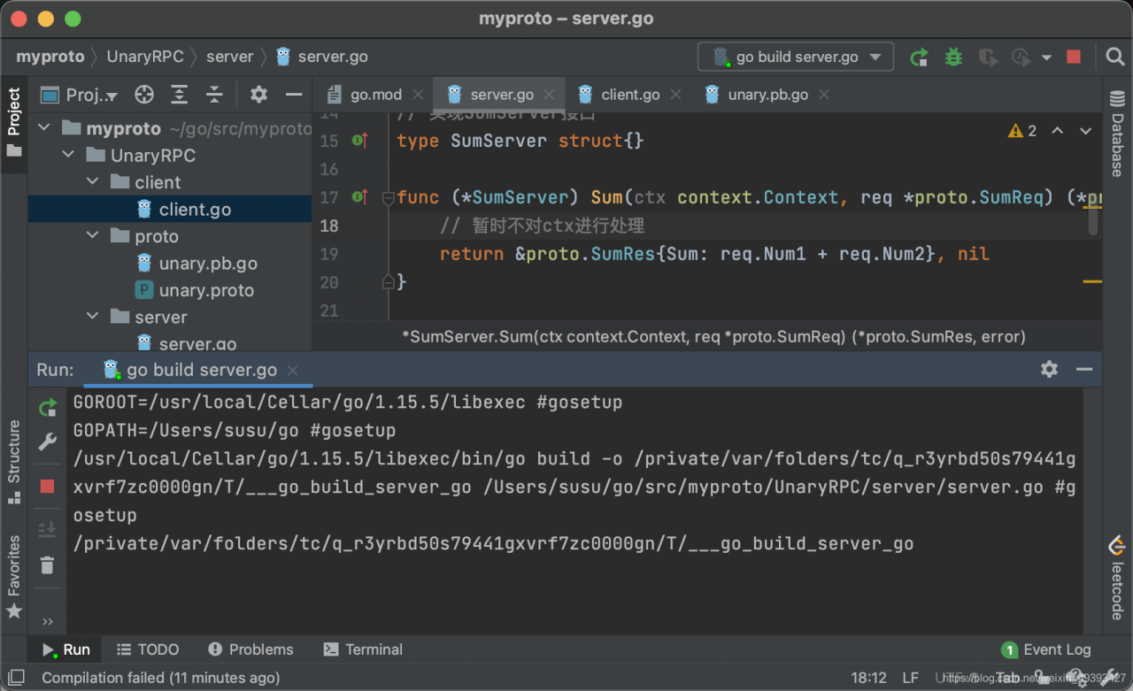
Task: Click line separator LF in status bar
Action: [x=910, y=678]
